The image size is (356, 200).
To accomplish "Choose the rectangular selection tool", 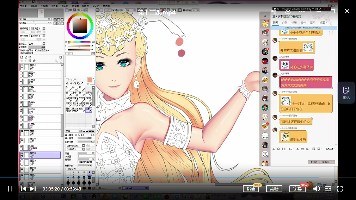I will click(x=67, y=80).
